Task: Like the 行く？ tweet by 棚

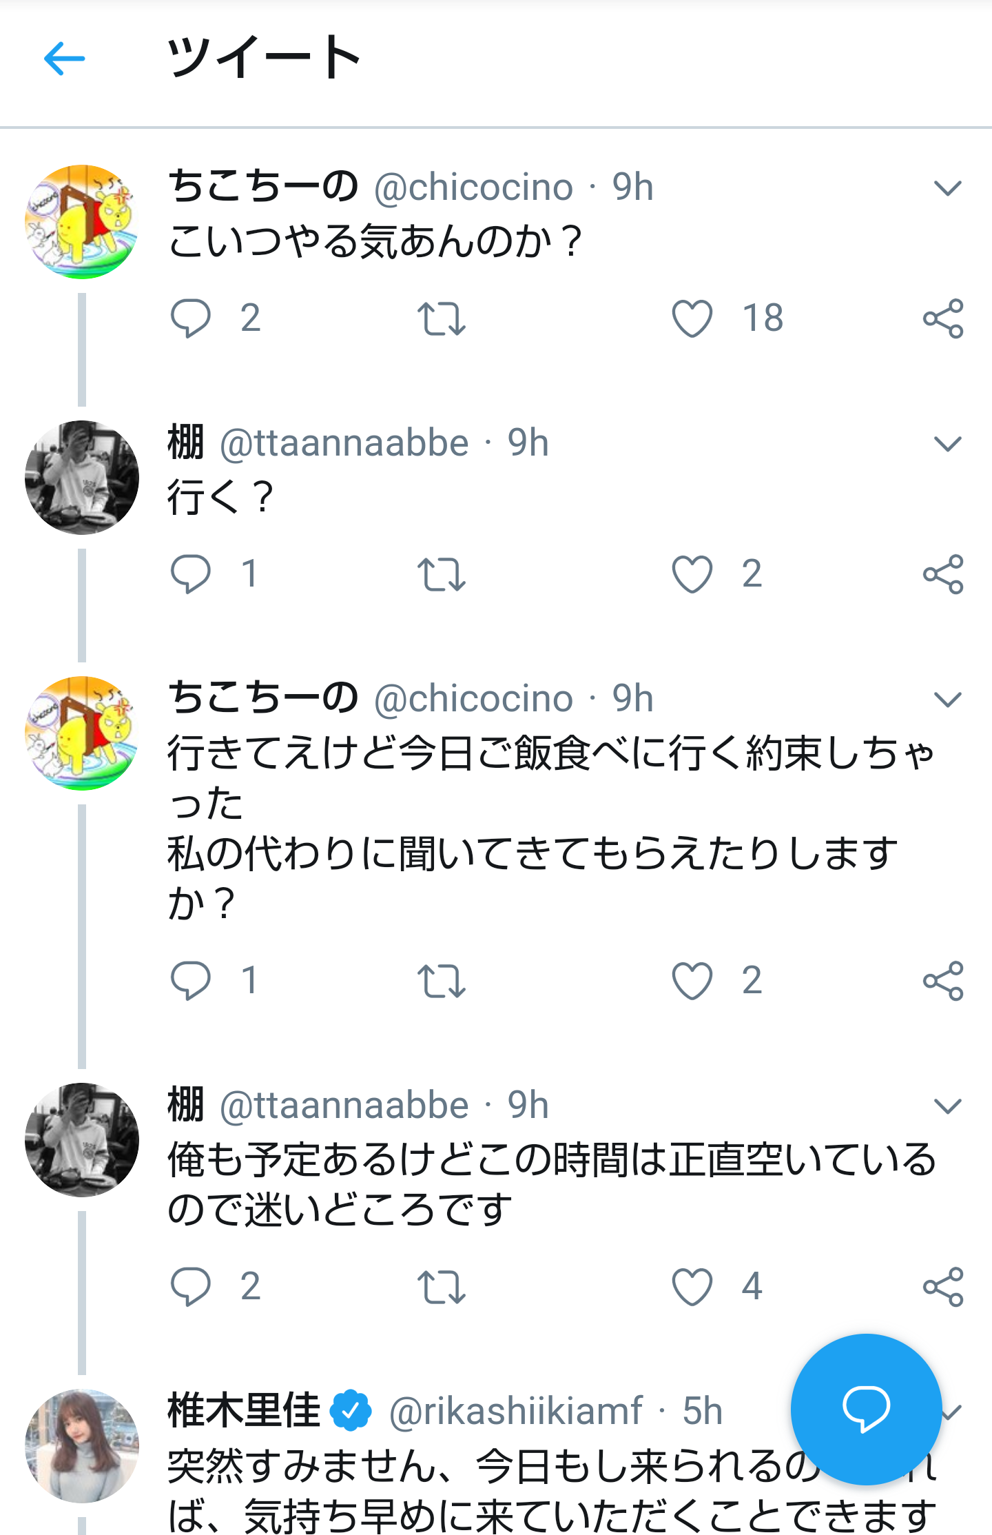Action: click(692, 574)
